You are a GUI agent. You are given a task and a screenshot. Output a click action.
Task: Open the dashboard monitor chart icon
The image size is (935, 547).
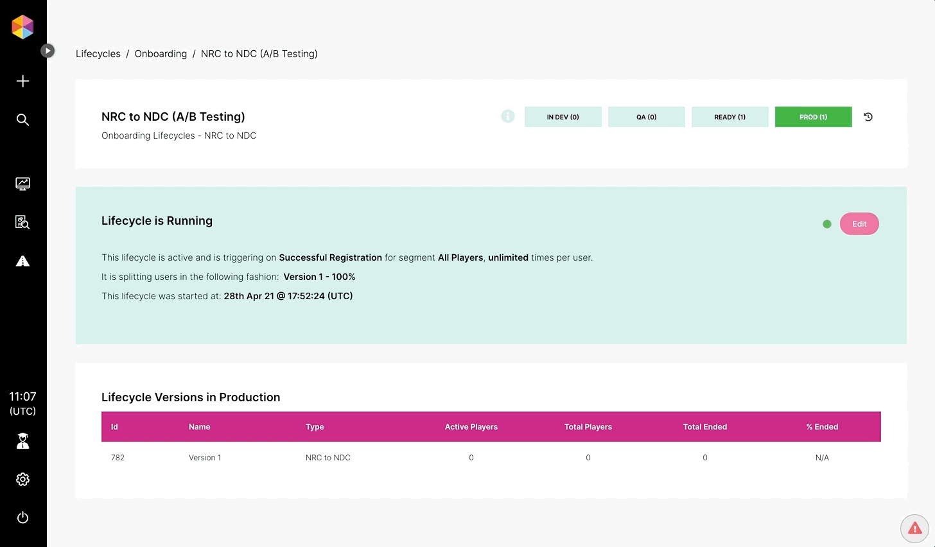click(22, 184)
